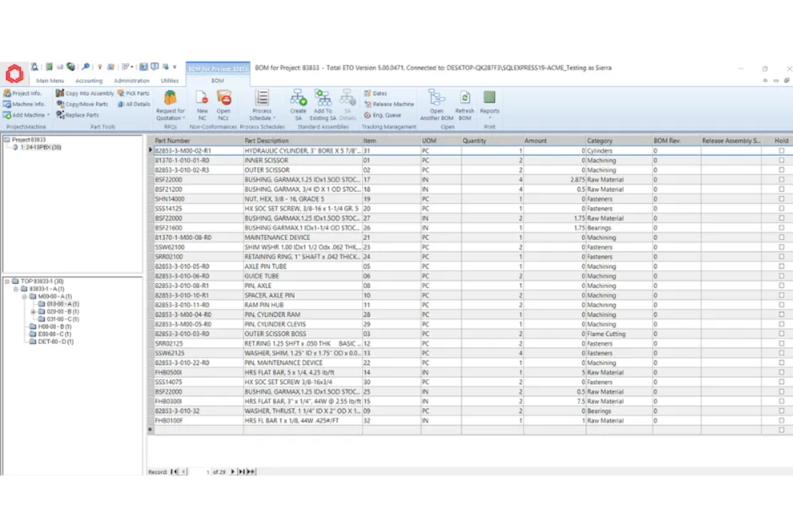Expand the 020-00 - B folder node
Viewport: 793px width, 529px height.
[x=34, y=311]
